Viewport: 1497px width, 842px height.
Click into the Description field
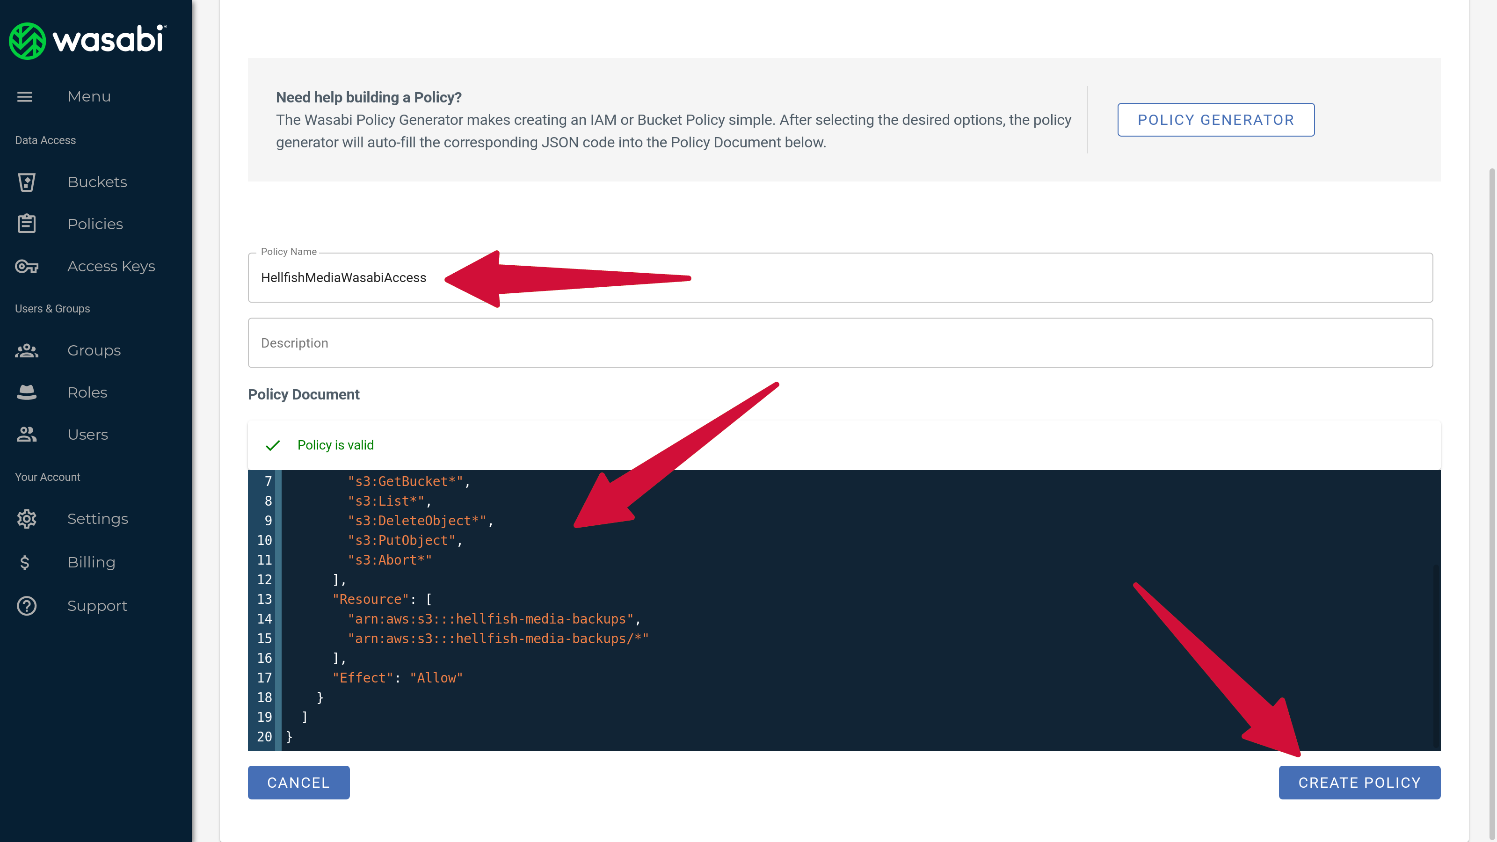point(840,343)
